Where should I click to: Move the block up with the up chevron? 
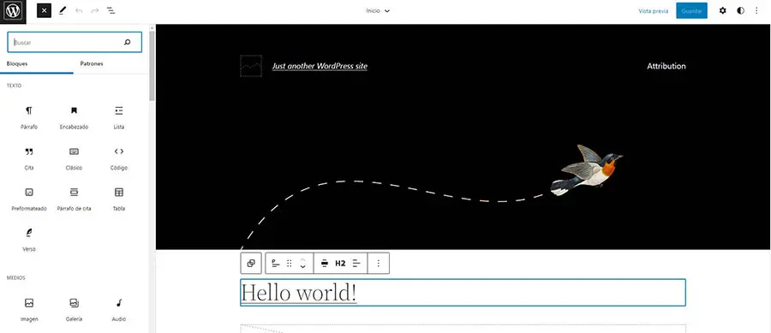[303, 259]
